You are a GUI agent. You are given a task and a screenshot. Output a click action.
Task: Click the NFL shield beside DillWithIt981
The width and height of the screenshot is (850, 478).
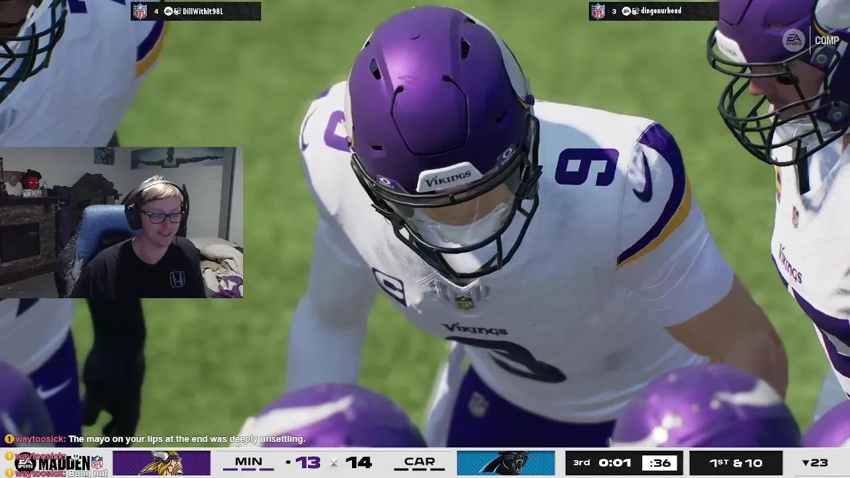click(x=139, y=11)
